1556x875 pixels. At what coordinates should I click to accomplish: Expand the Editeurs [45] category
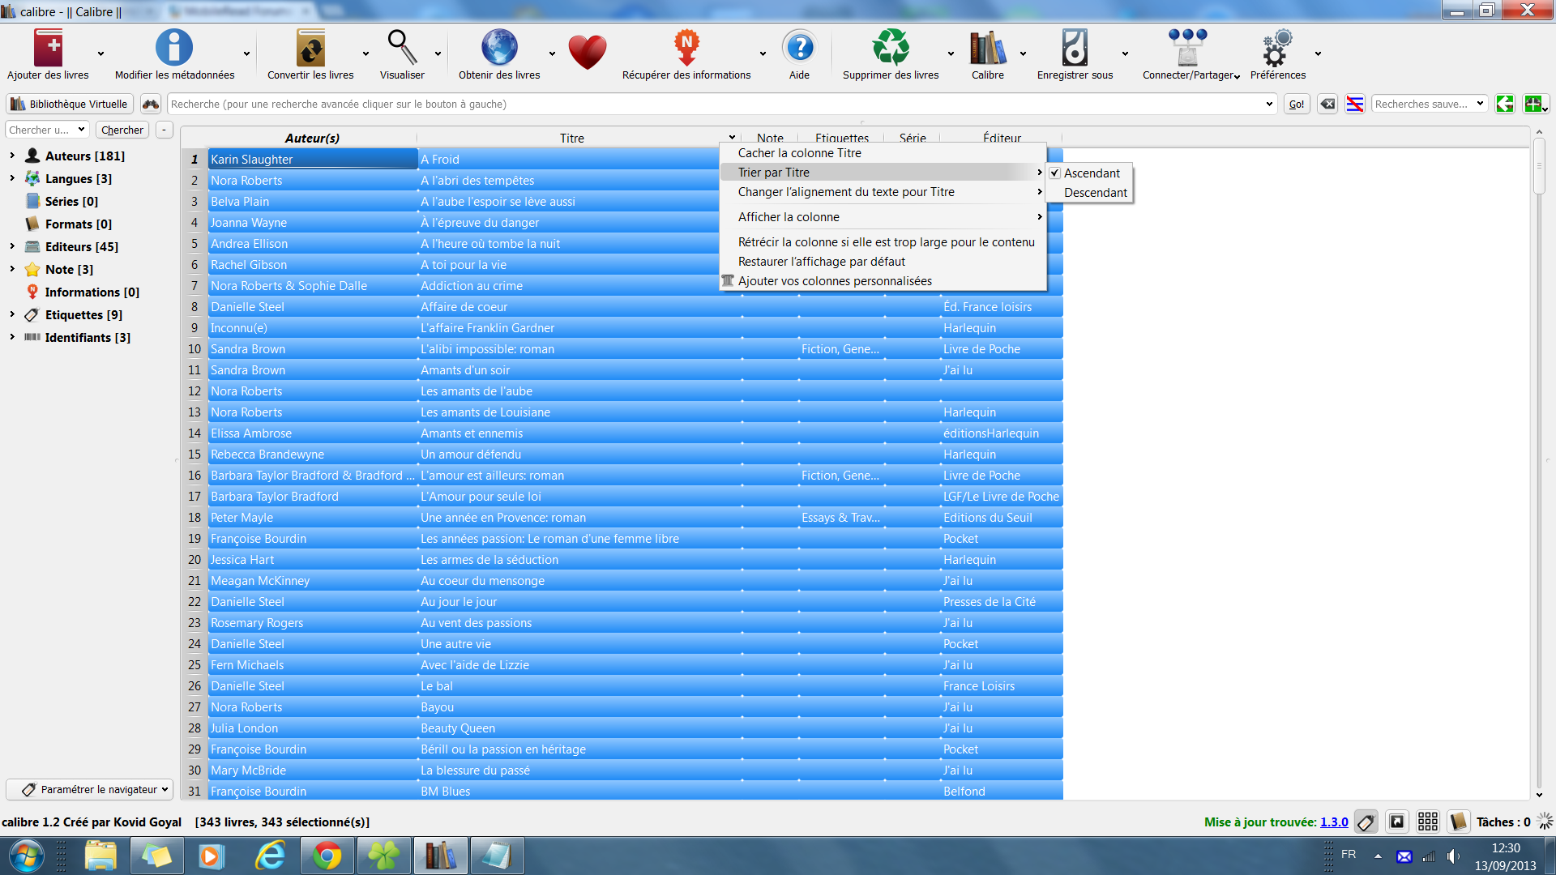click(x=12, y=246)
